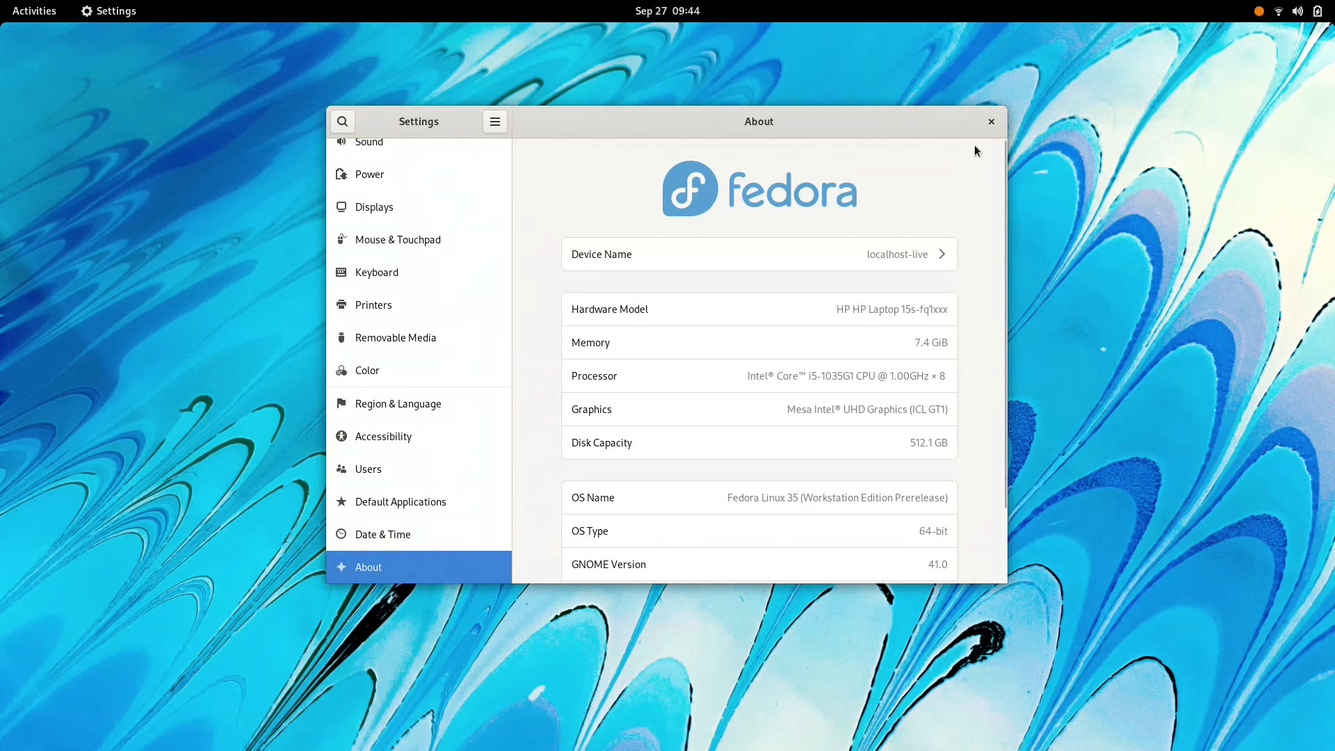Image resolution: width=1335 pixels, height=751 pixels.
Task: Open Printers settings panel
Action: click(x=419, y=305)
